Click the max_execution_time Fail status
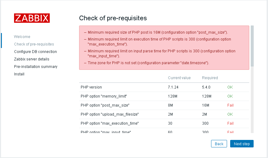This screenshot has height=158, width=268. coord(230,123)
